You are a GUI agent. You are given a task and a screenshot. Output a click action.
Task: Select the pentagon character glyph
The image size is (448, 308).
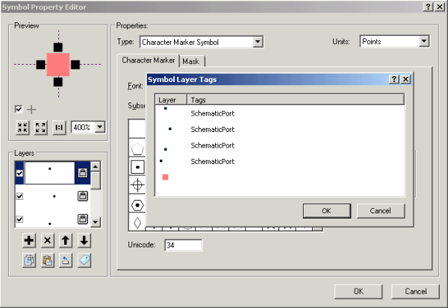click(137, 148)
